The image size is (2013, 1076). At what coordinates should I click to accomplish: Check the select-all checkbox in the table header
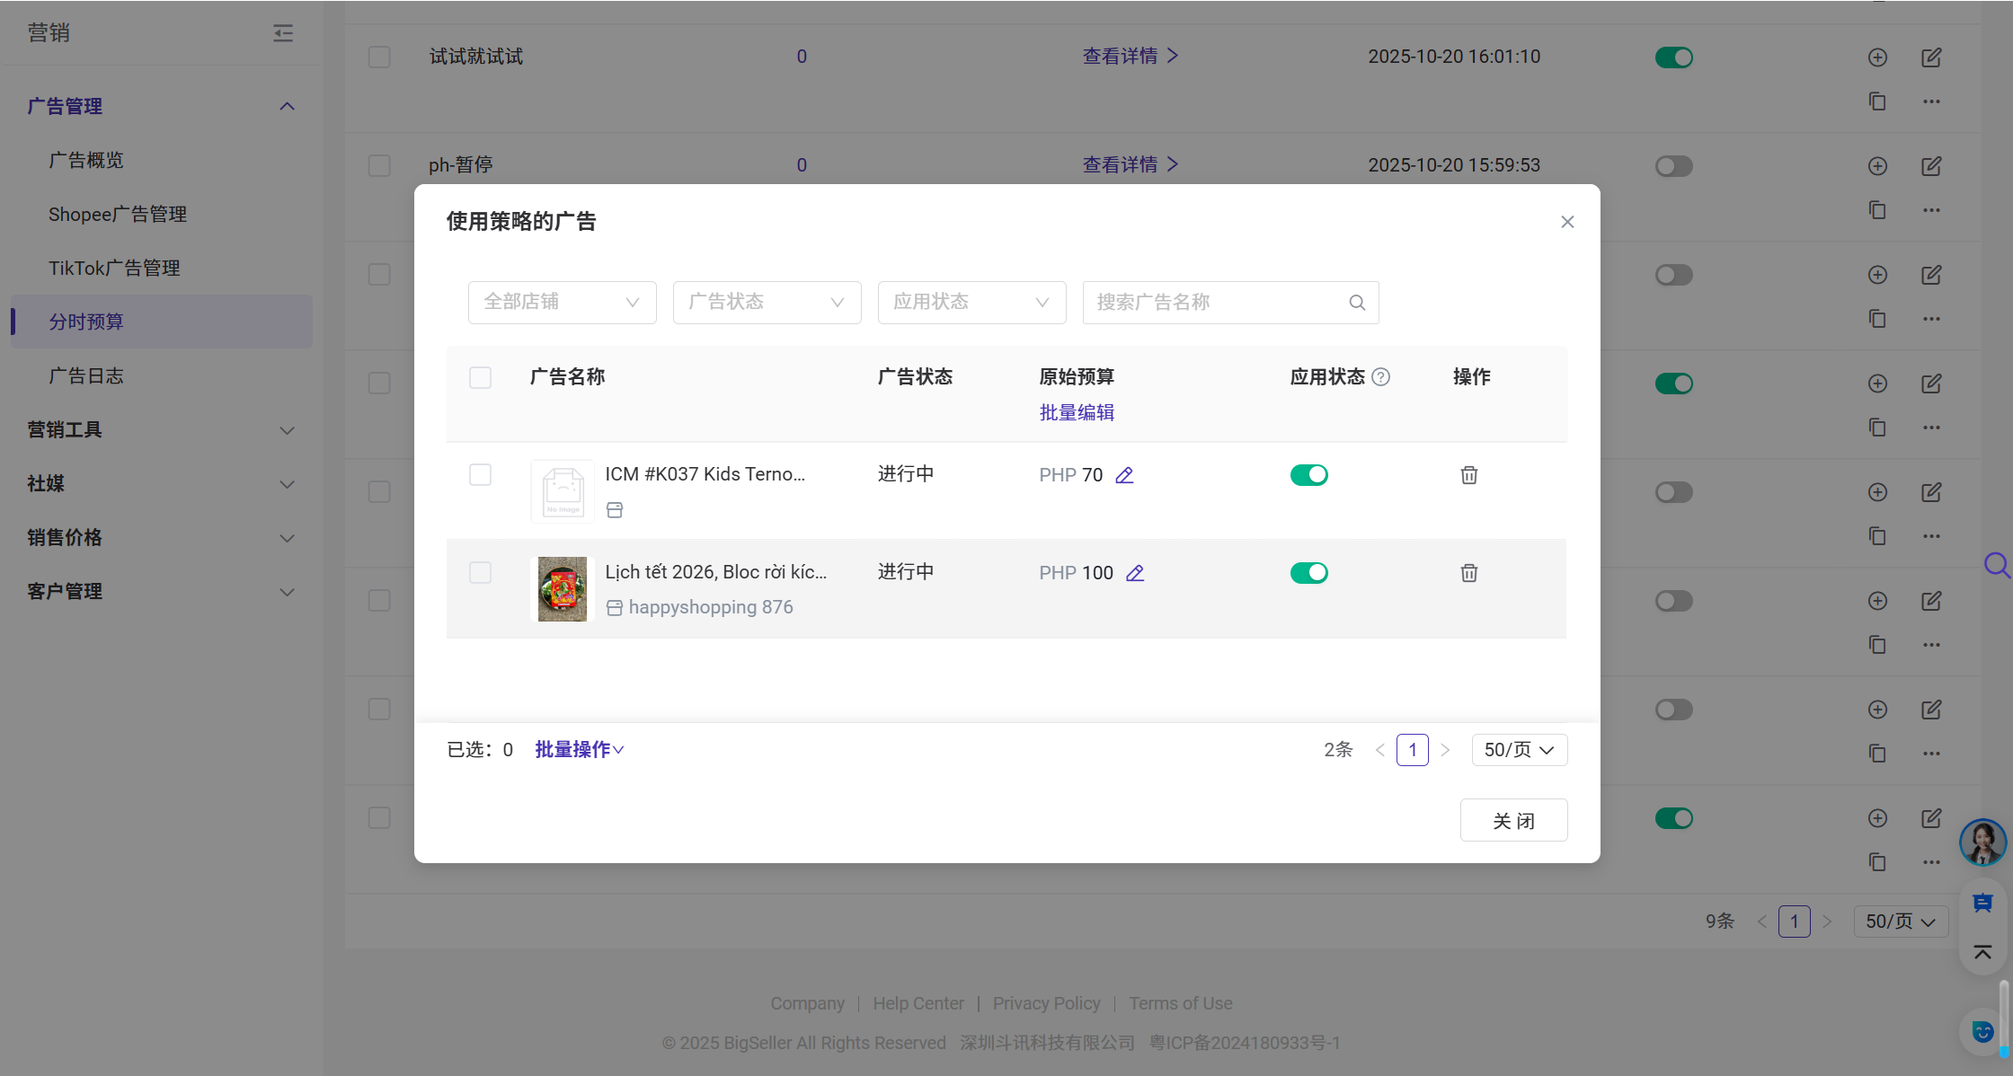click(481, 377)
